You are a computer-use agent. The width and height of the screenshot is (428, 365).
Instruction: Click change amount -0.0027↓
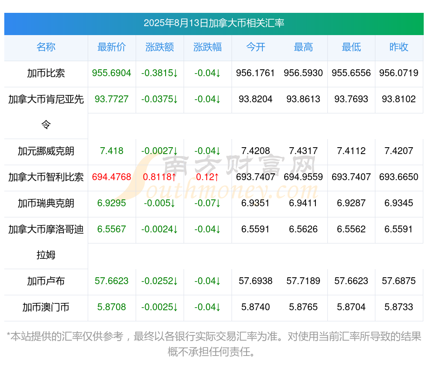[160, 151]
